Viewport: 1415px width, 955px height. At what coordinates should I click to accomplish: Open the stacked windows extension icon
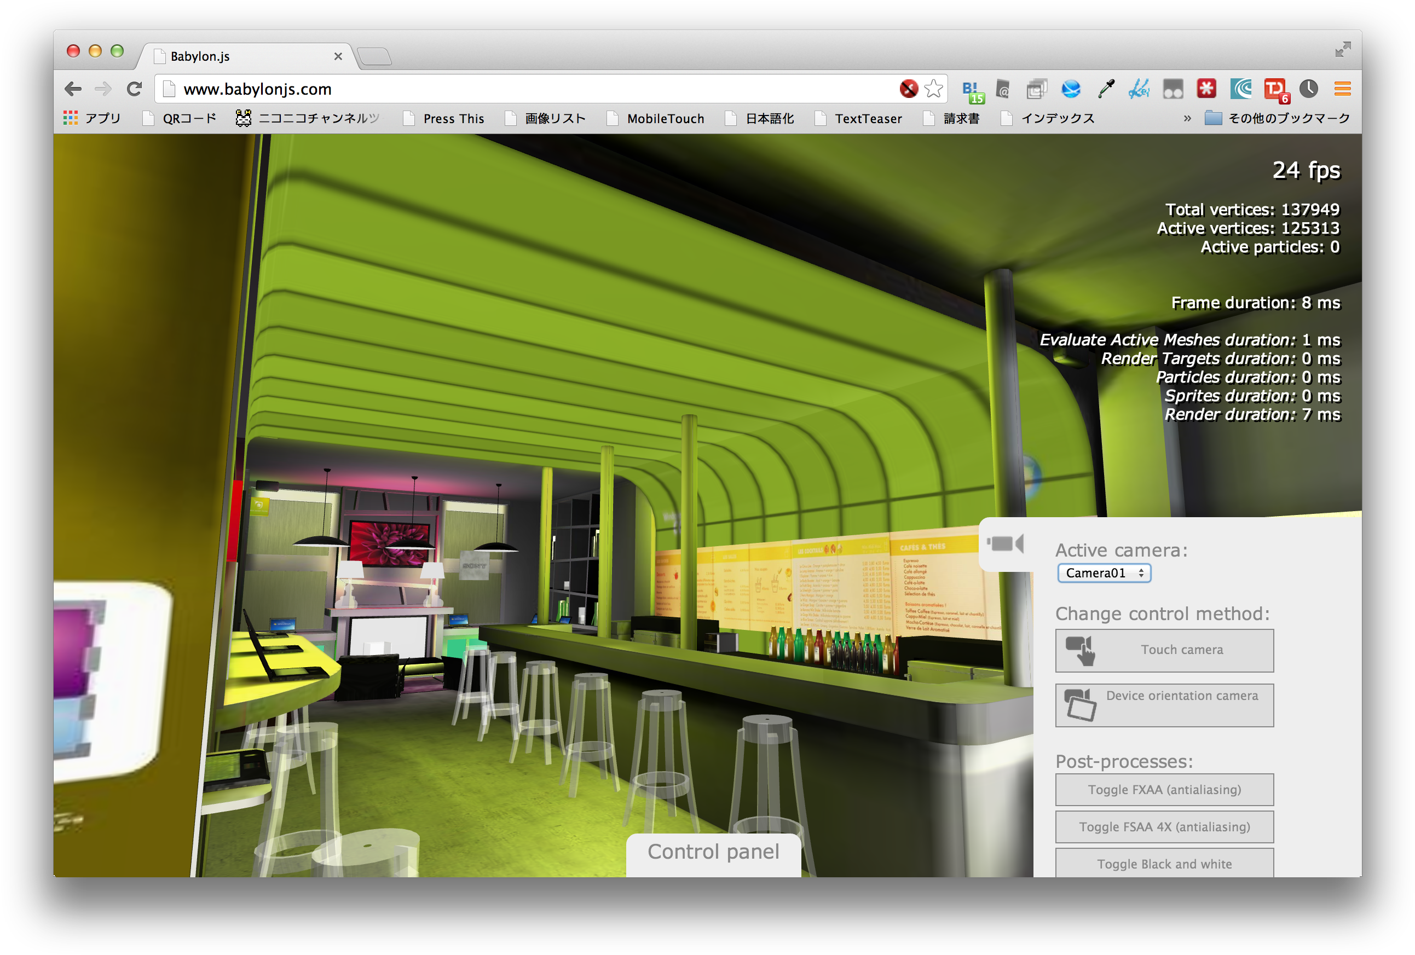click(x=1036, y=89)
